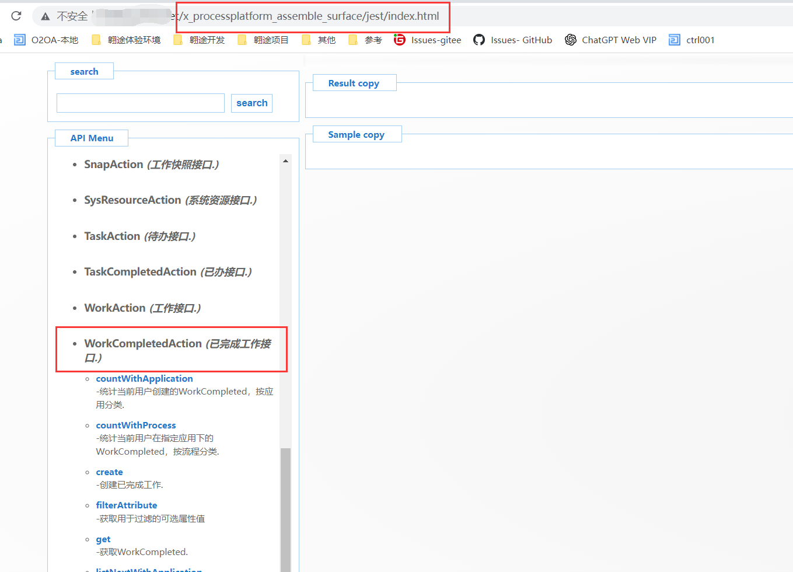793x572 pixels.
Task: Click the Result copy heading
Action: (354, 83)
